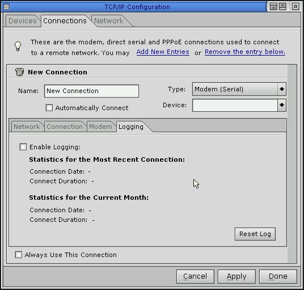The image size is (304, 290).
Task: Check Always Use This Connection
Action: pyautogui.click(x=19, y=255)
